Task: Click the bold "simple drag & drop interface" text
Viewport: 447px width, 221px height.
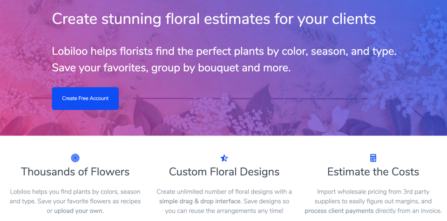Action: pos(199,201)
